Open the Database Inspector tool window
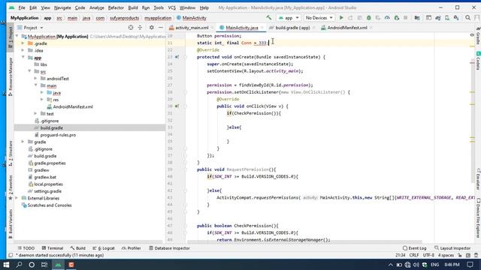Image resolution: width=481 pixels, height=270 pixels. tap(169, 248)
